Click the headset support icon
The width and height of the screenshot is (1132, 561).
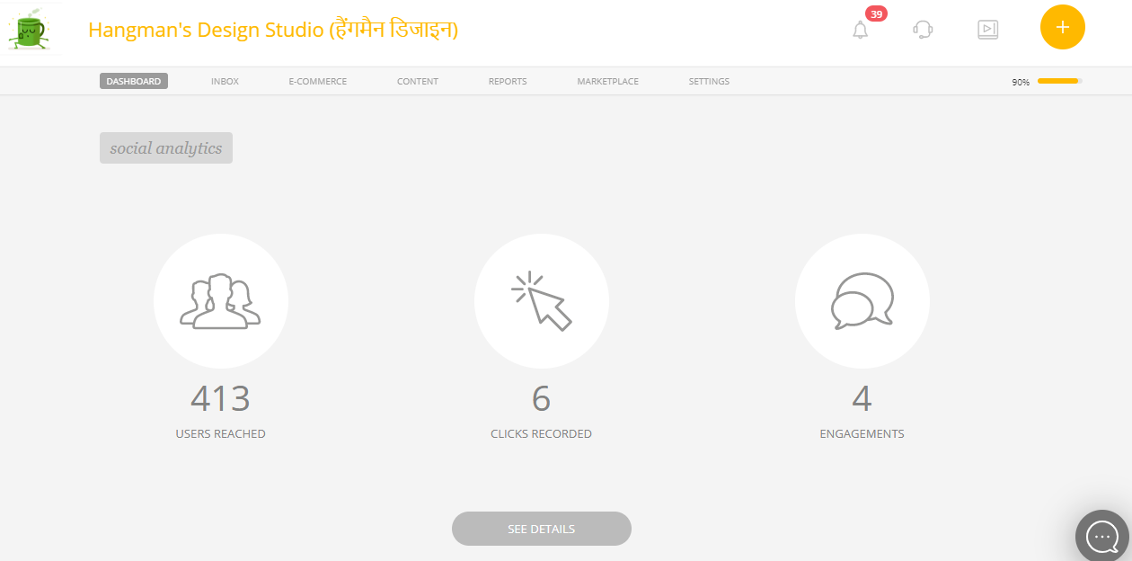click(x=923, y=30)
